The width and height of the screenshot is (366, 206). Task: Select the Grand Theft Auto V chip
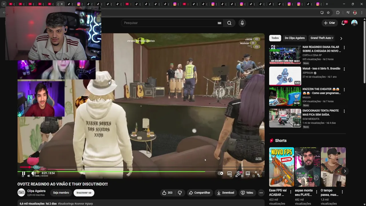point(322,38)
